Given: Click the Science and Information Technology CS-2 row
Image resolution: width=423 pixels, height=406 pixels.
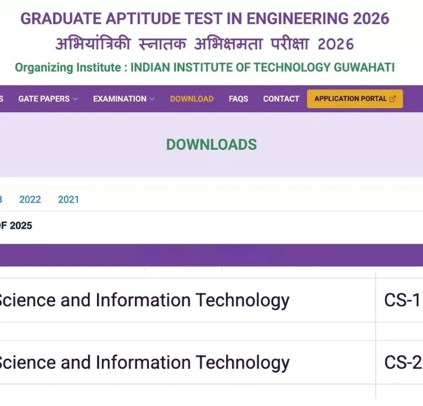Looking at the screenshot, I should (x=187, y=362).
